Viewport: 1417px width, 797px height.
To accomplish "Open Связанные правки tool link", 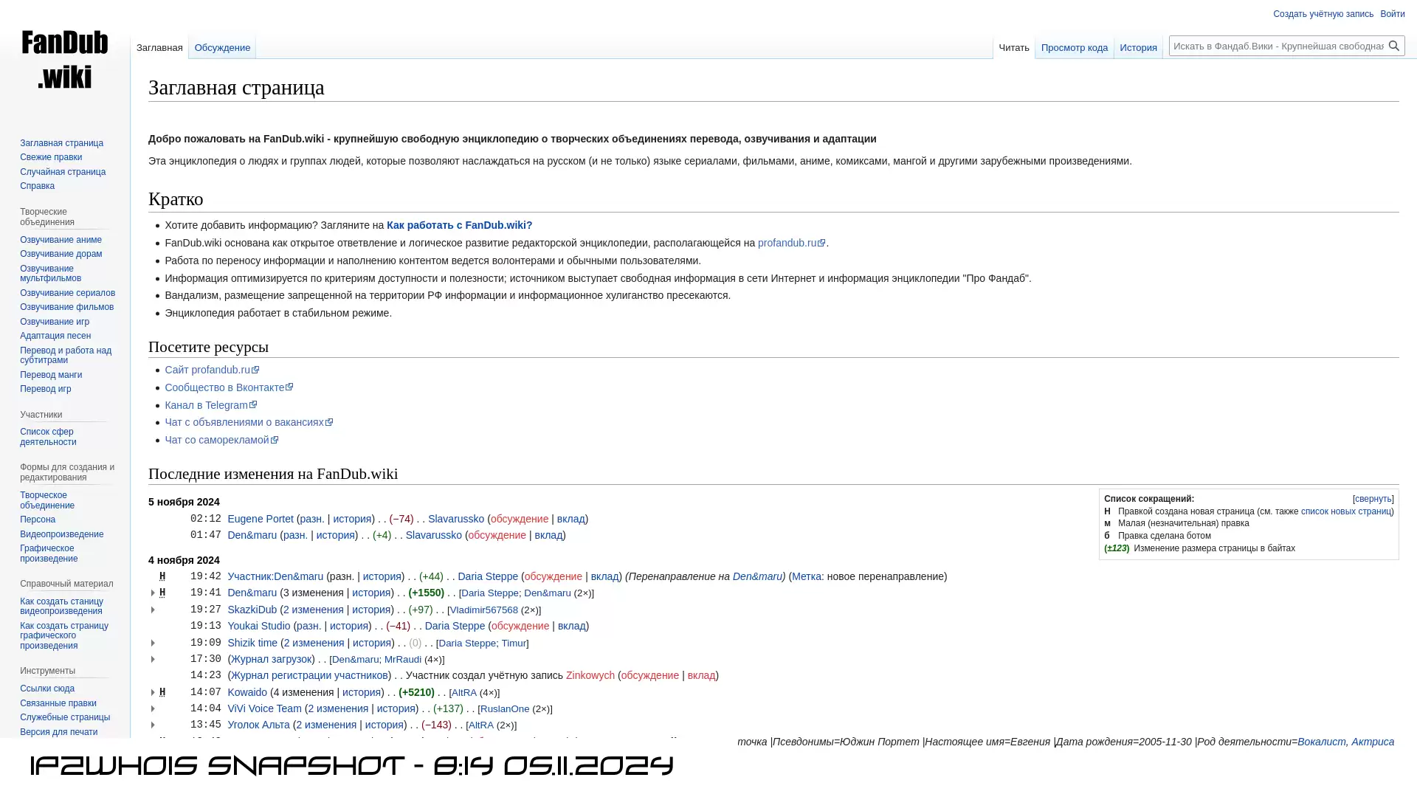I will 58,703.
